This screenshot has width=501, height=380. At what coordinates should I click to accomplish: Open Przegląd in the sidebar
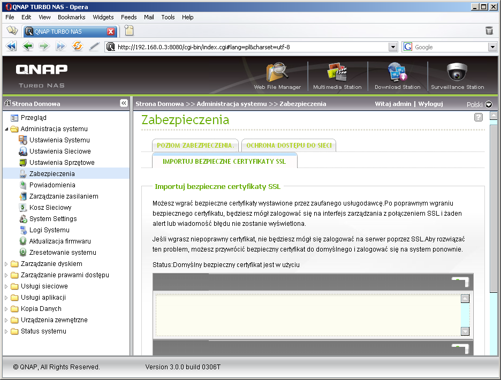click(33, 118)
